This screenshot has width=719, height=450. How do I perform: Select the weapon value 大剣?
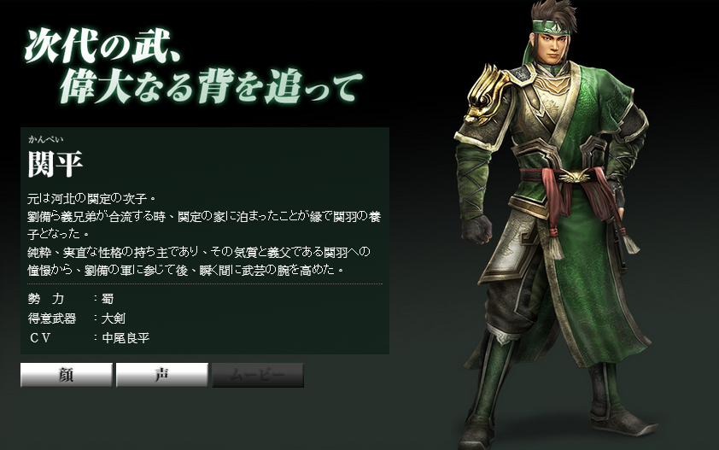tap(114, 318)
